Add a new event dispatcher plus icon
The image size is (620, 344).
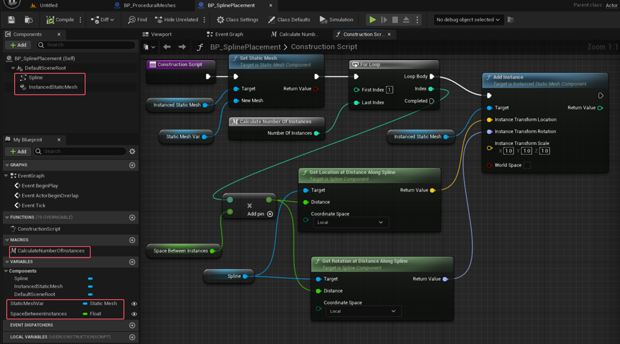132,325
